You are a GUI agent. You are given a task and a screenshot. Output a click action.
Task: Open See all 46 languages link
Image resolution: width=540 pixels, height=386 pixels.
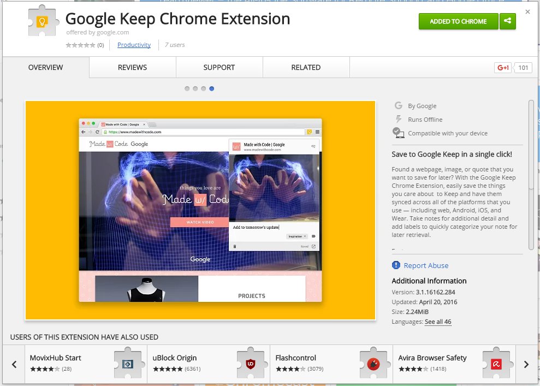[438, 322]
